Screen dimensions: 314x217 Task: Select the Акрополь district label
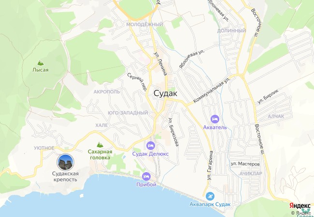[x=107, y=92]
